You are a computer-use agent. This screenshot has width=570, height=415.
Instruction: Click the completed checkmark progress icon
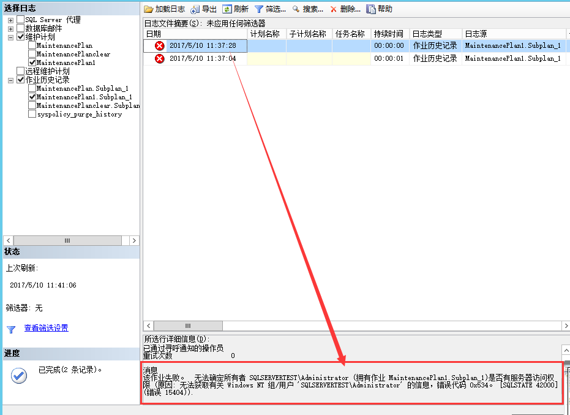point(19,376)
